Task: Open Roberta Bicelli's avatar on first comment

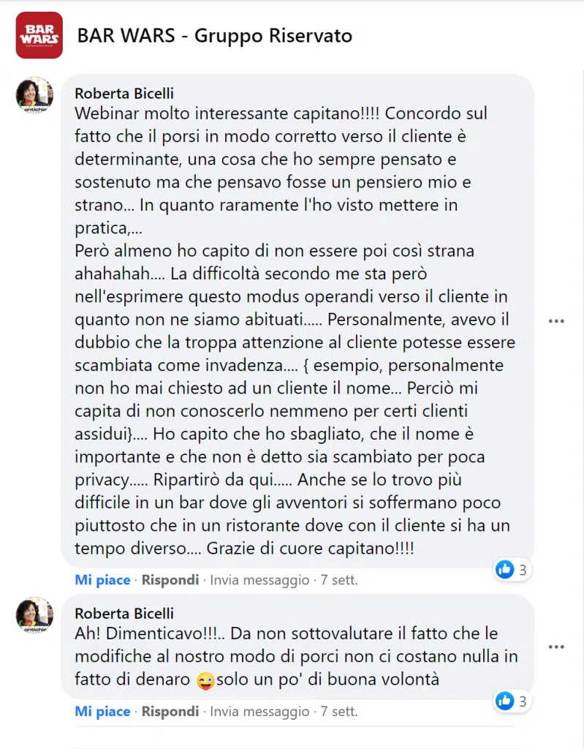Action: (34, 95)
